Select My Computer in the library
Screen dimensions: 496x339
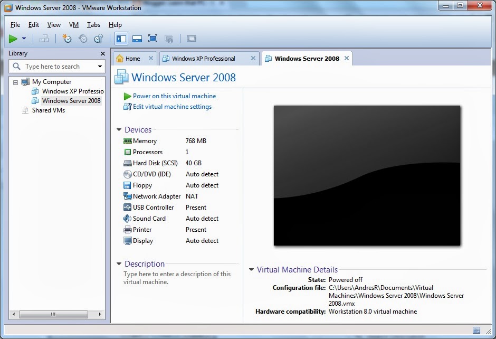tap(52, 82)
